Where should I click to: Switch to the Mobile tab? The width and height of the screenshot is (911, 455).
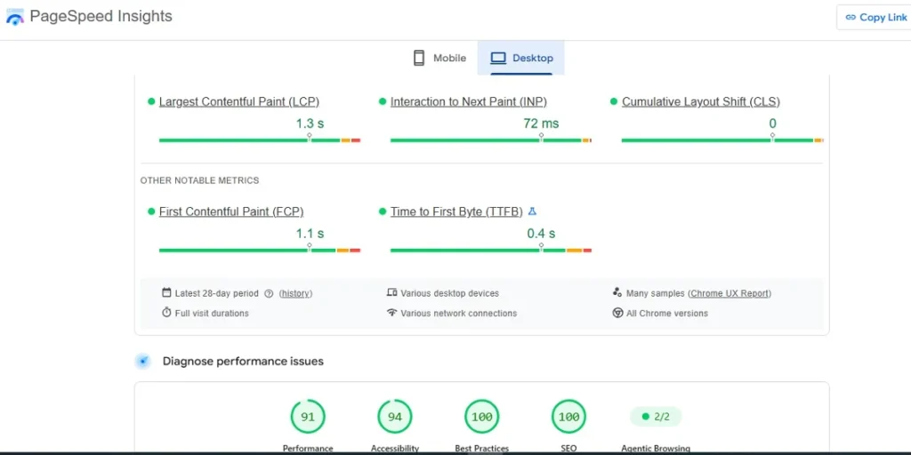coord(439,58)
